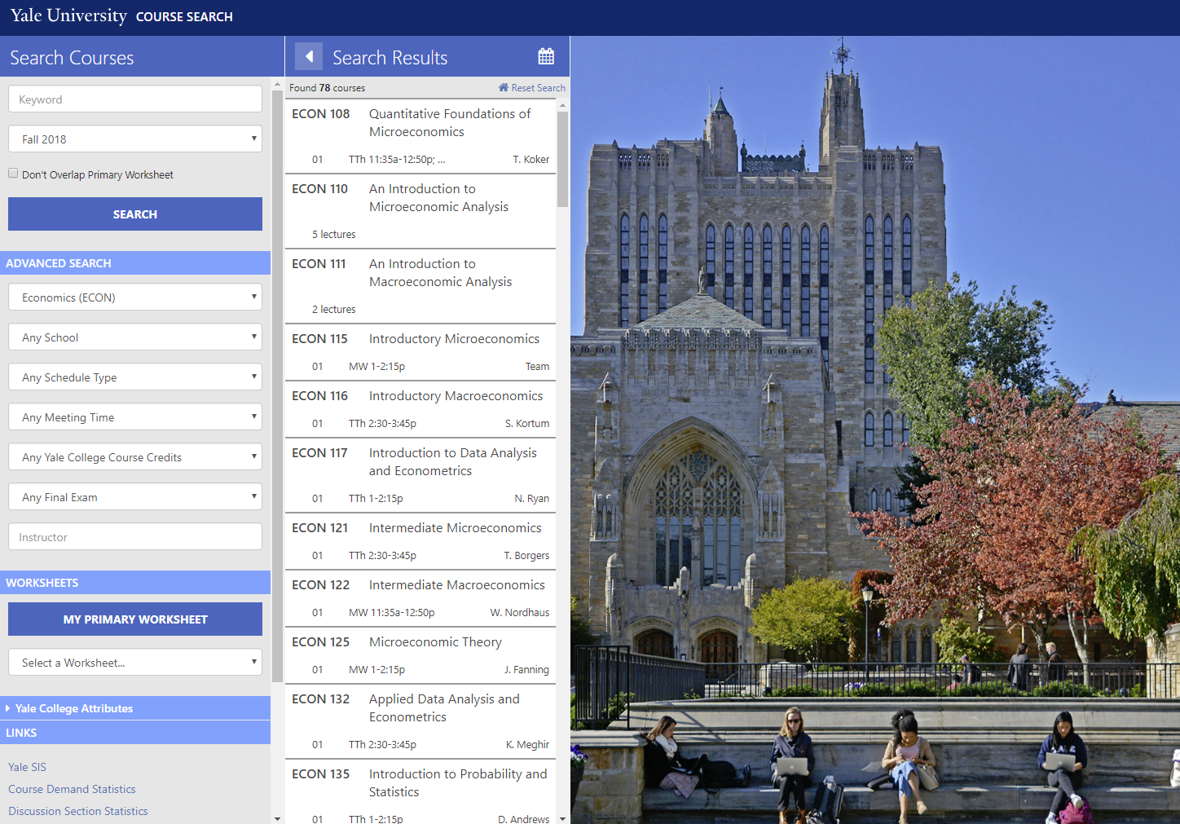Open MY PRIMARY WORKSHEET button
This screenshot has height=824, width=1180.
tap(135, 619)
